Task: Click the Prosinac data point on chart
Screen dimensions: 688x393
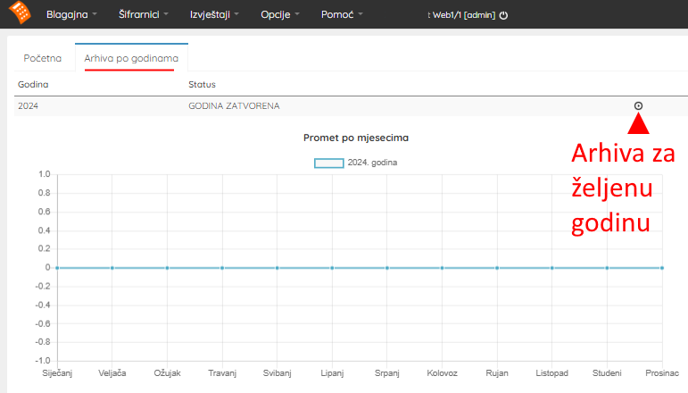Action: 662,268
